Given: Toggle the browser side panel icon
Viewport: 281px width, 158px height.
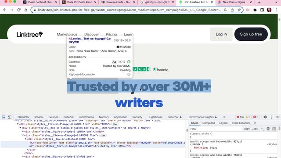Looking at the screenshot, I should [x=262, y=10].
